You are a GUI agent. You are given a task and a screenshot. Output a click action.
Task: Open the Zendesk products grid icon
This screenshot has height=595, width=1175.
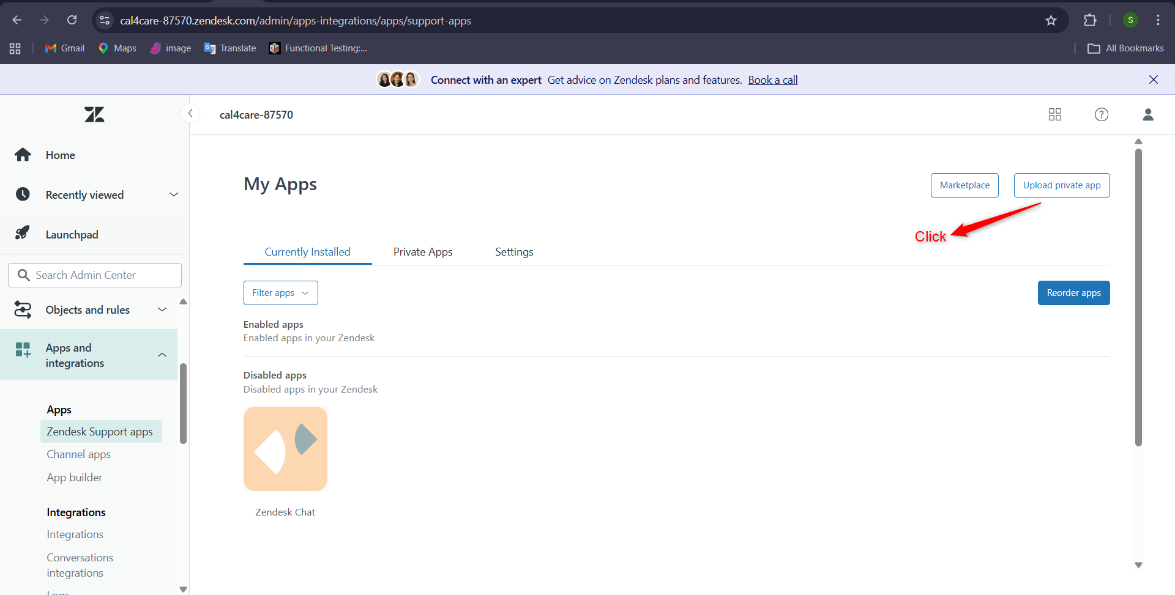pos(1055,114)
